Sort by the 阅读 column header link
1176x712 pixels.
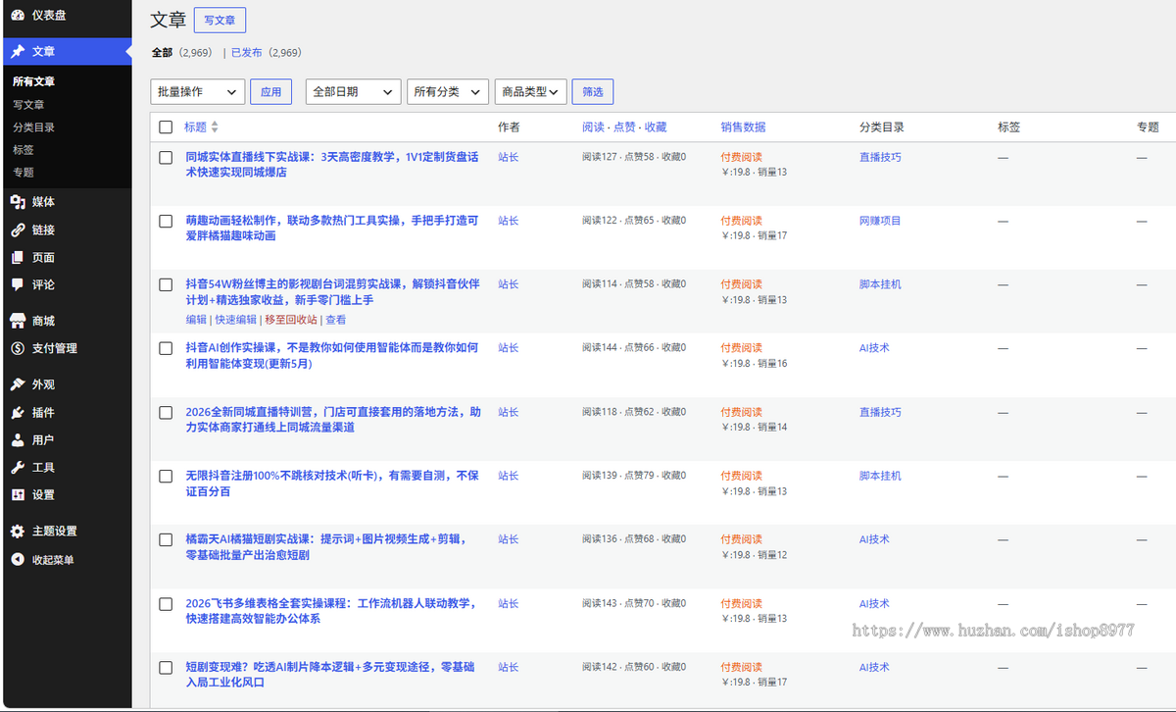(593, 127)
